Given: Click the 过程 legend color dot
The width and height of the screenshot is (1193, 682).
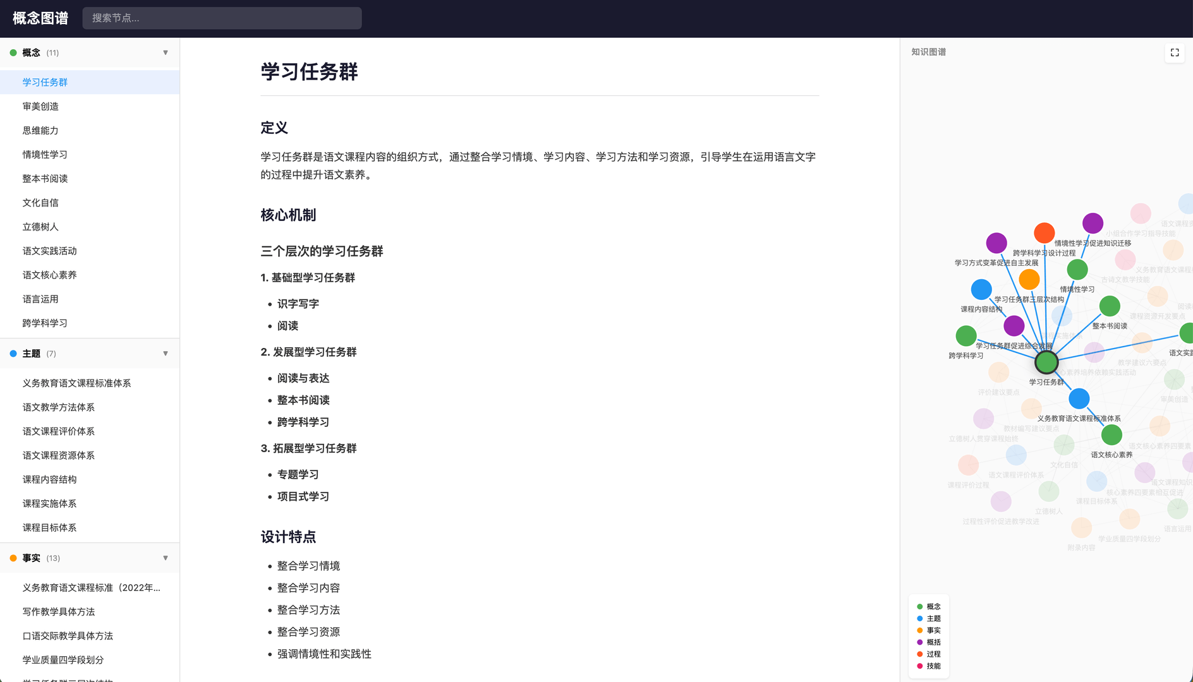Looking at the screenshot, I should pos(920,654).
